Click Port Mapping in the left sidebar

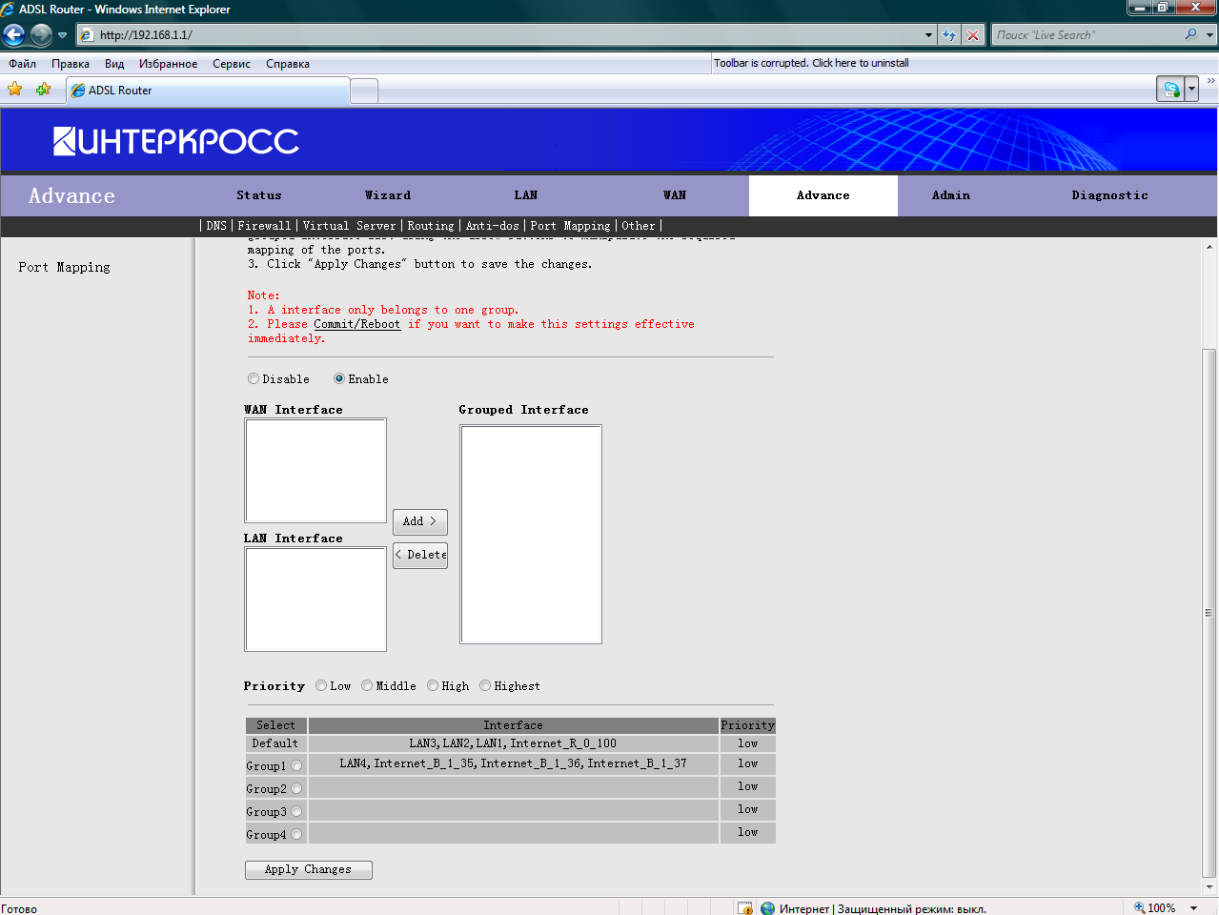tap(64, 268)
